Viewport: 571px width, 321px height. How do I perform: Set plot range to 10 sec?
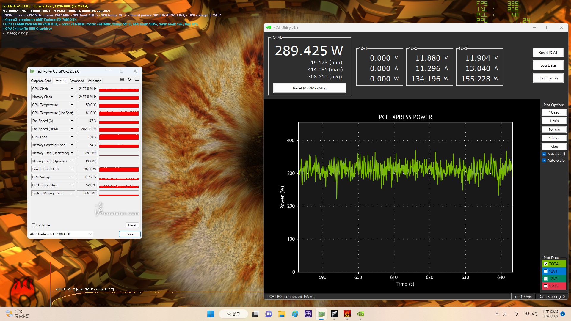click(x=554, y=112)
